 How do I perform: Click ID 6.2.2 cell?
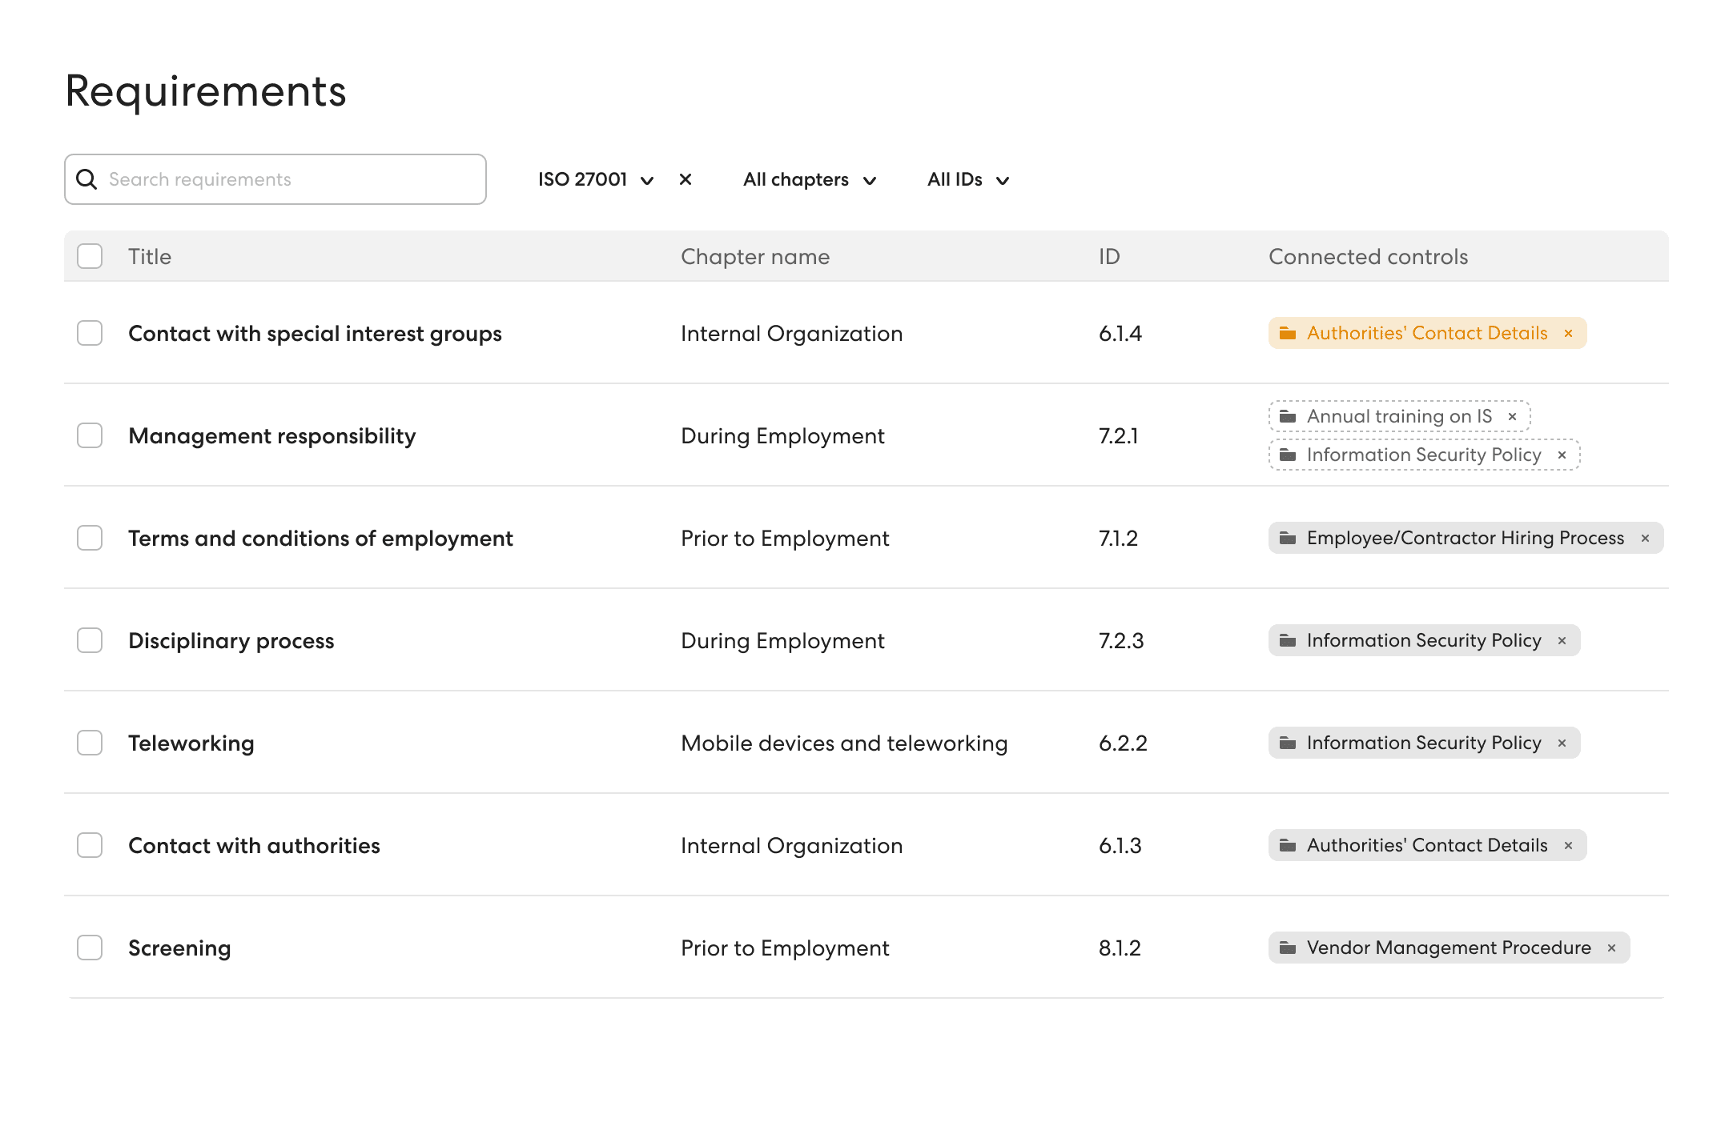pos(1123,743)
